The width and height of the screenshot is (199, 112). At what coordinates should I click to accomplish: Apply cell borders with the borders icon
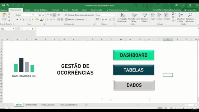[30, 20]
